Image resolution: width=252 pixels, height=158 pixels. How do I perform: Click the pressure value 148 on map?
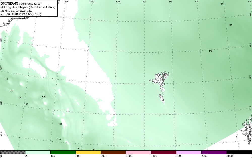click(230, 25)
